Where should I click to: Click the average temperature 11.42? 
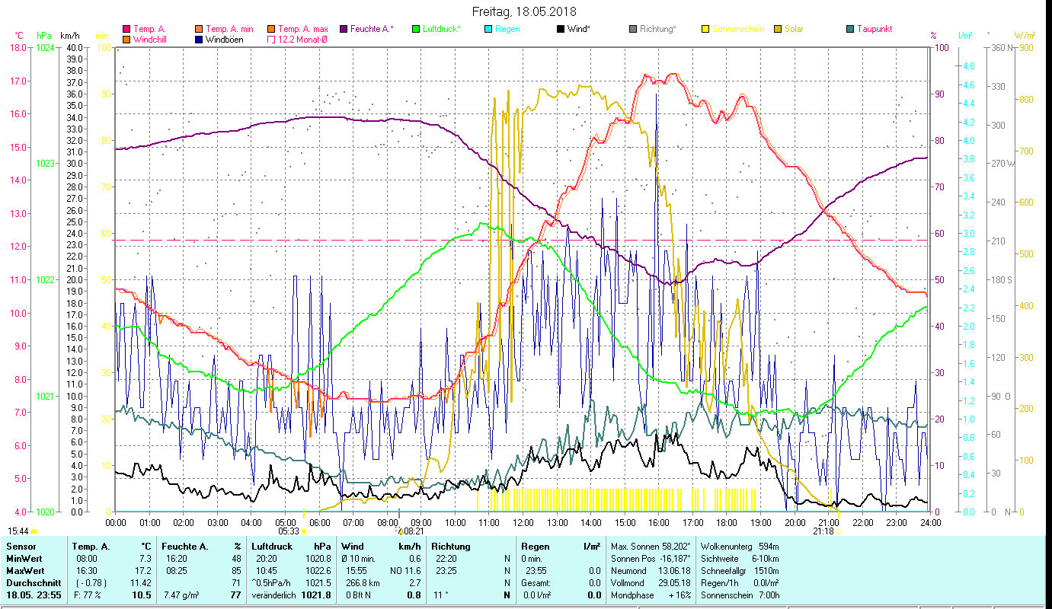(x=142, y=583)
